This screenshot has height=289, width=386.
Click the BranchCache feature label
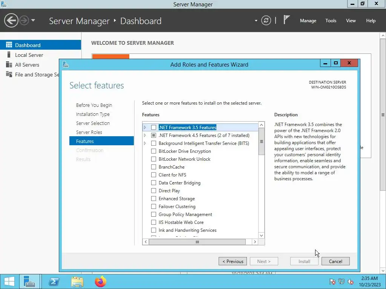pos(172,167)
